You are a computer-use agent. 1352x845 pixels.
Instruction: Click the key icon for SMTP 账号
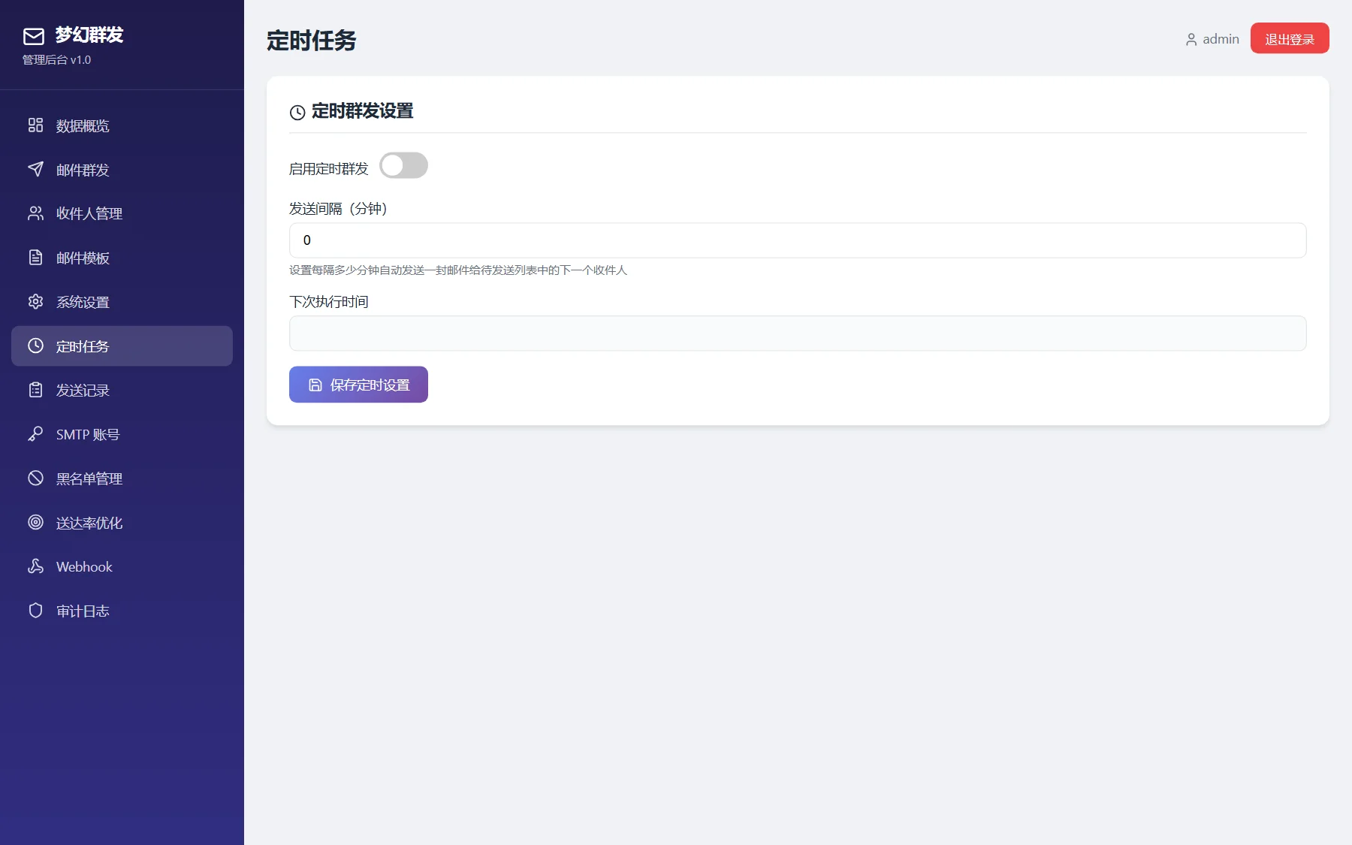click(35, 434)
